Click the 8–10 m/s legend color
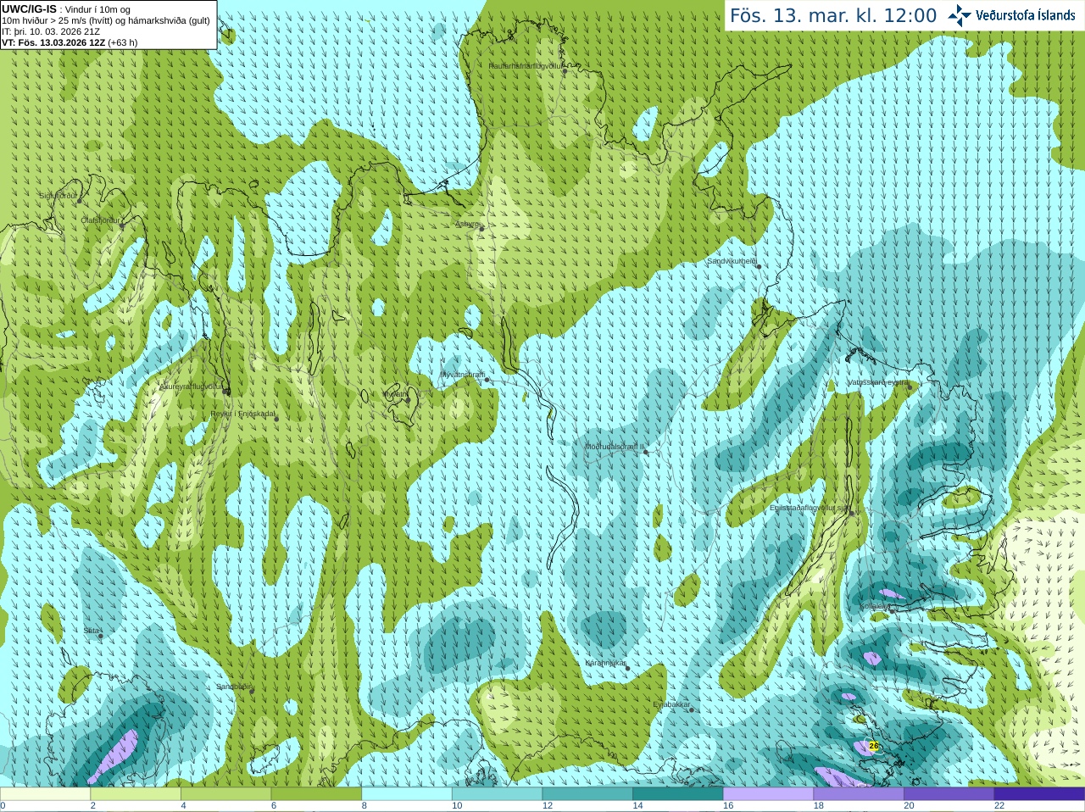 point(407,794)
